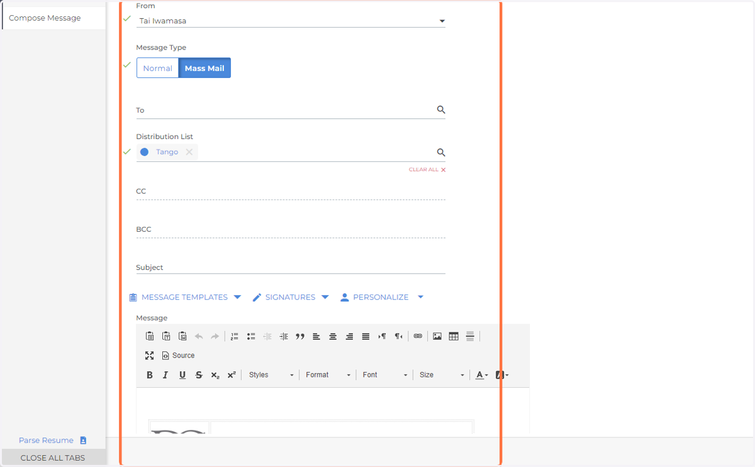This screenshot has height=467, width=755.
Task: Click the Subject field
Action: [x=291, y=267]
